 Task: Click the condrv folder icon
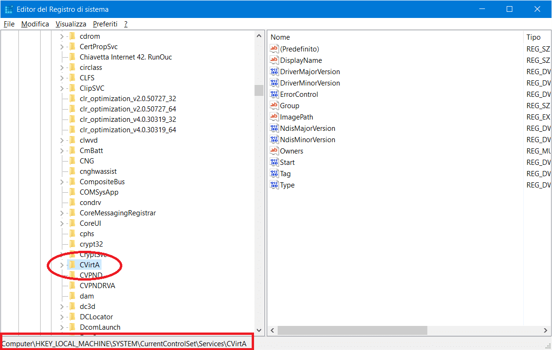click(x=72, y=203)
